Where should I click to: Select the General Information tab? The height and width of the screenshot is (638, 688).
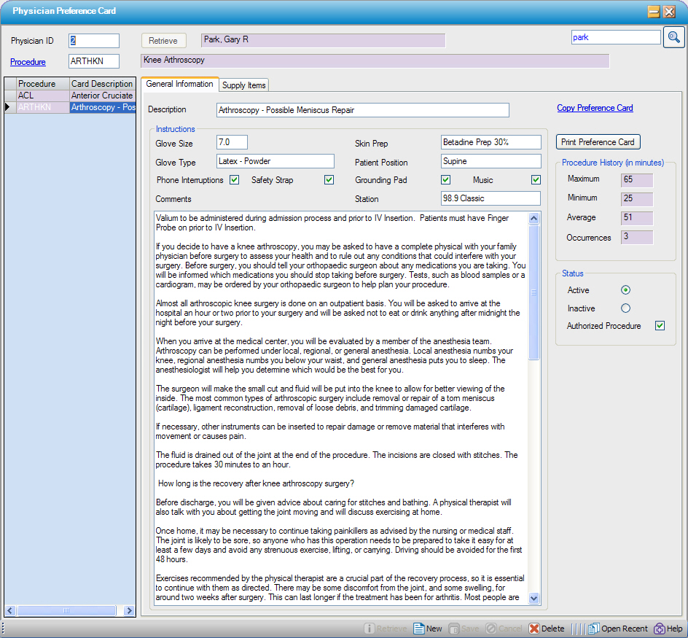[180, 85]
